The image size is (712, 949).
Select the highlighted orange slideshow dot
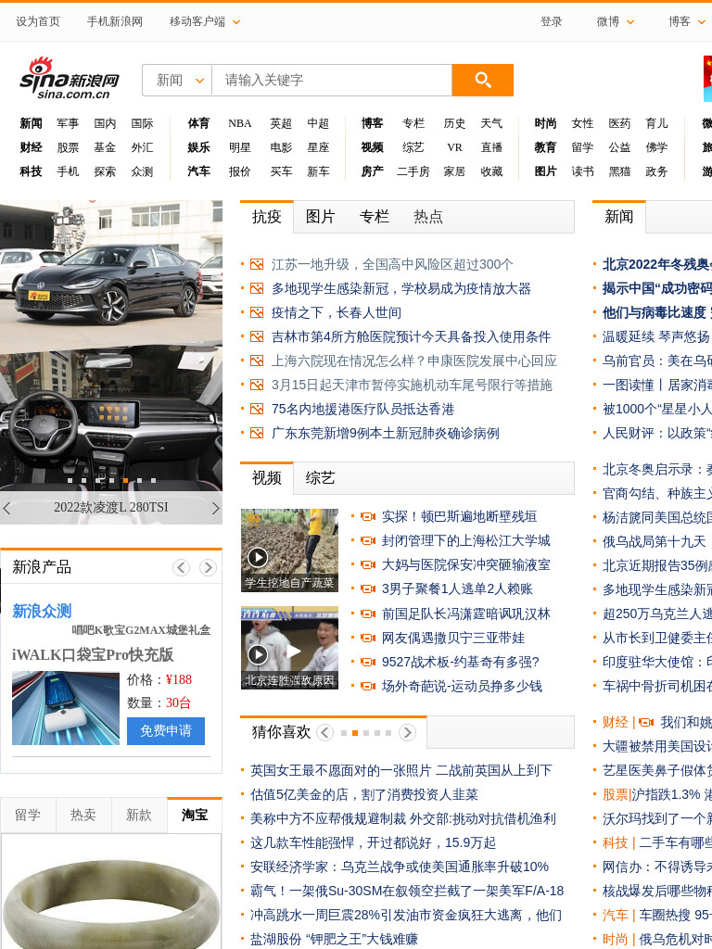click(125, 481)
